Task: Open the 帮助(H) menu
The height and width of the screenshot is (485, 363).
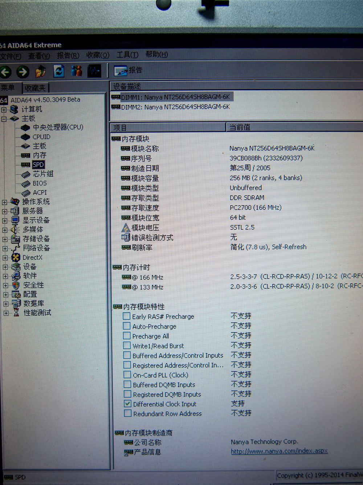Action: click(157, 54)
